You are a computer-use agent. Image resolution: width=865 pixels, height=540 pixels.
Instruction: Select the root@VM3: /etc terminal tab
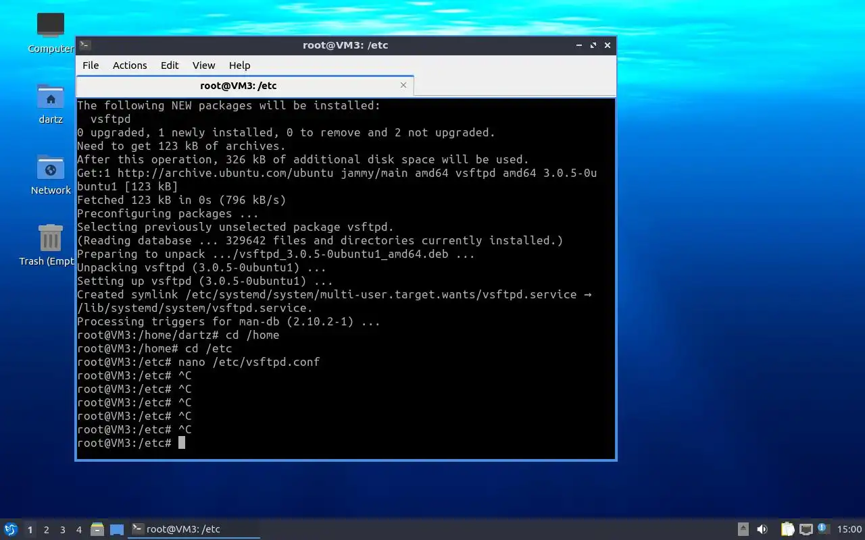click(239, 86)
